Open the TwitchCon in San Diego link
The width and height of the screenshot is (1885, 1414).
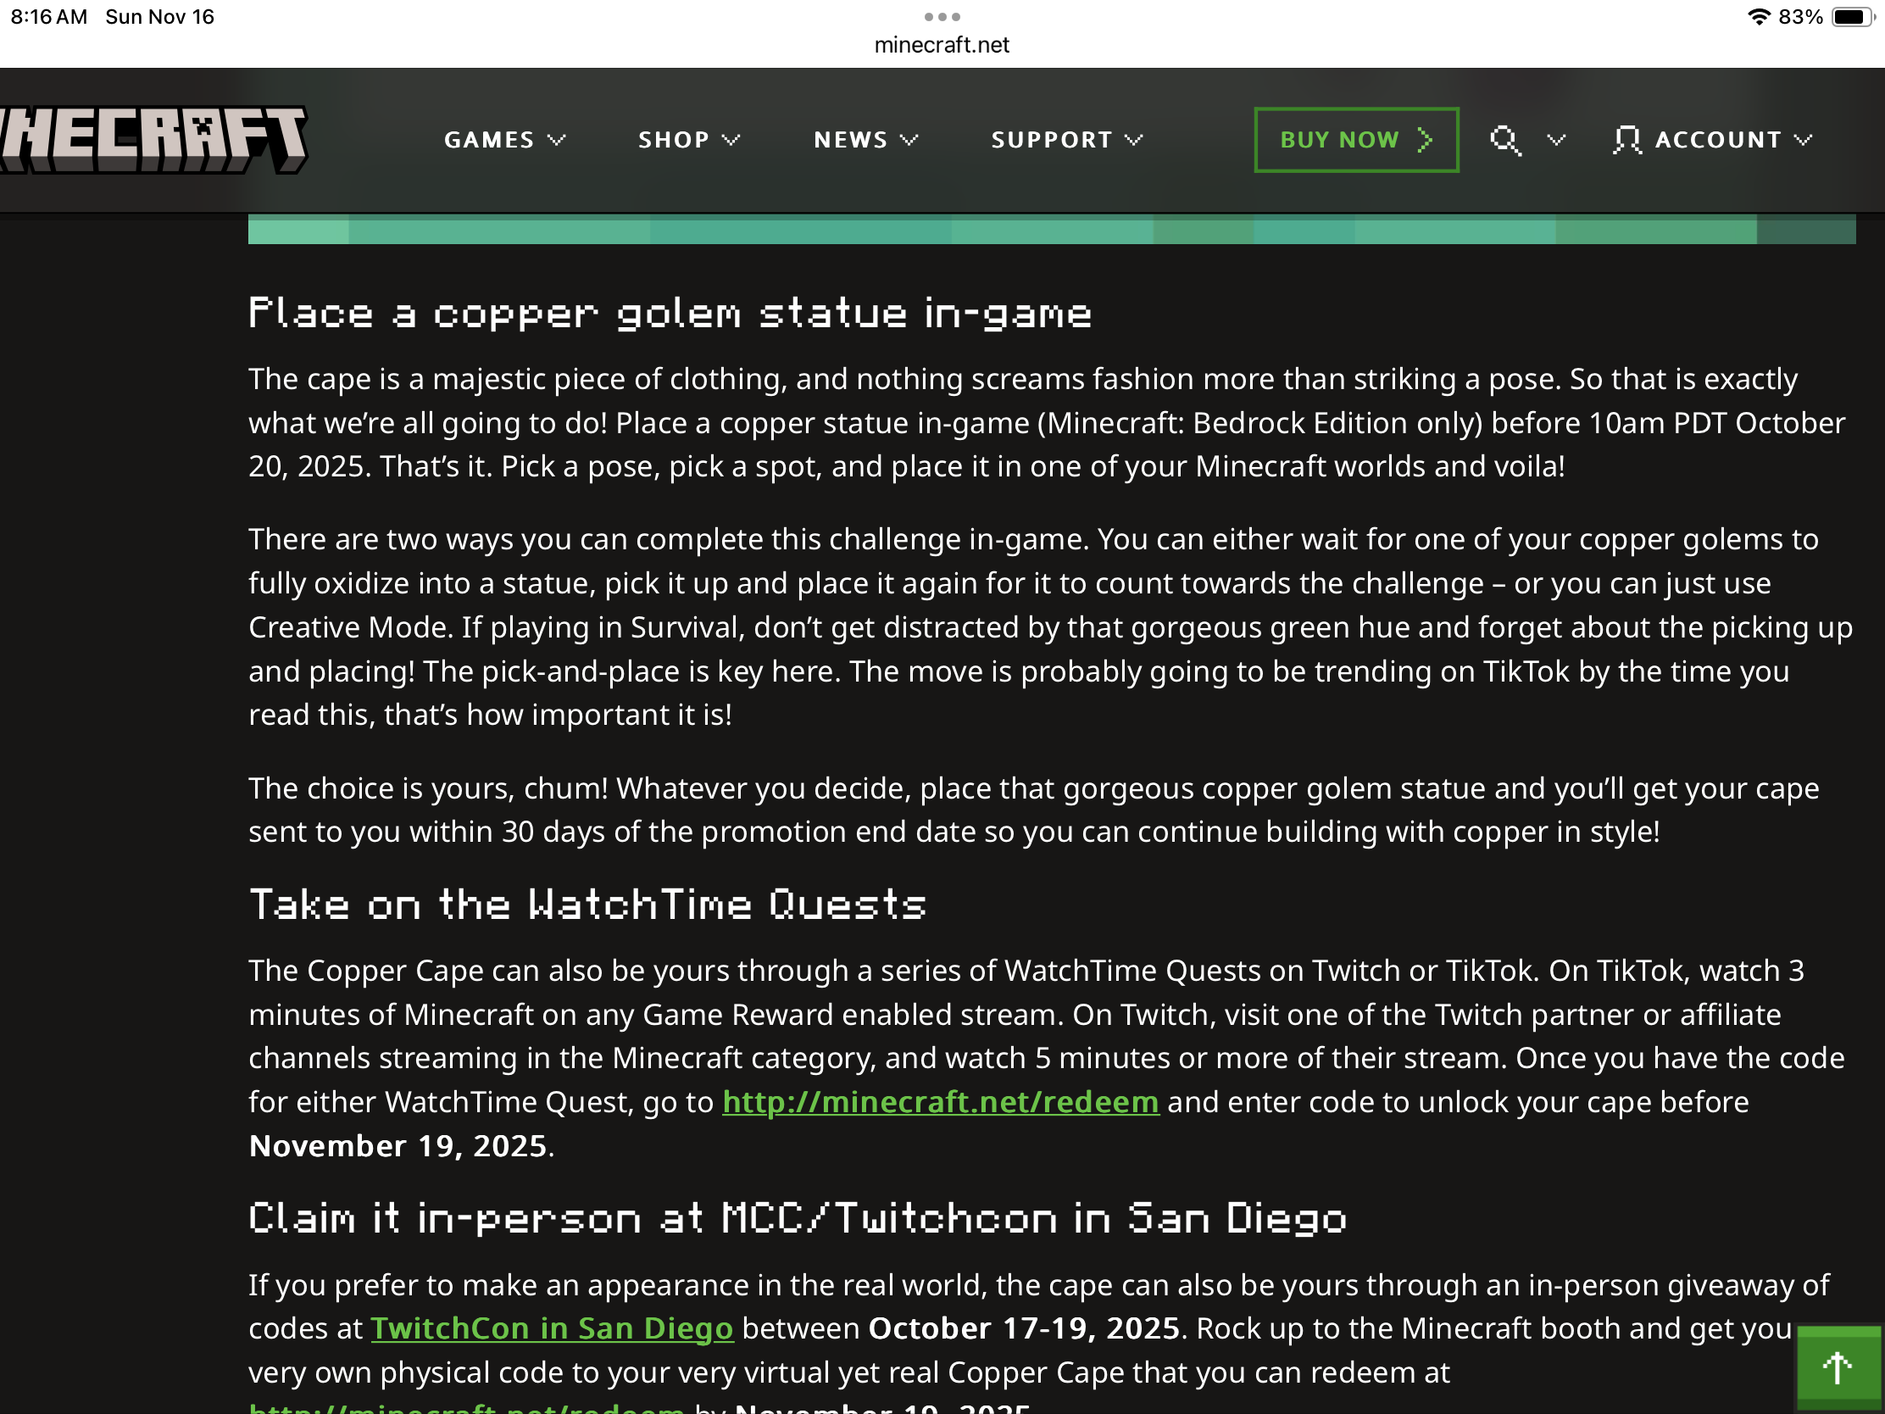point(552,1328)
